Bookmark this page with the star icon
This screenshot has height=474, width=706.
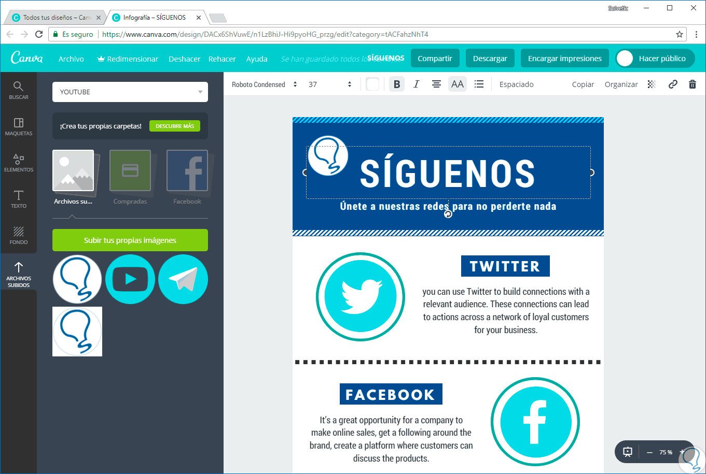tap(680, 34)
